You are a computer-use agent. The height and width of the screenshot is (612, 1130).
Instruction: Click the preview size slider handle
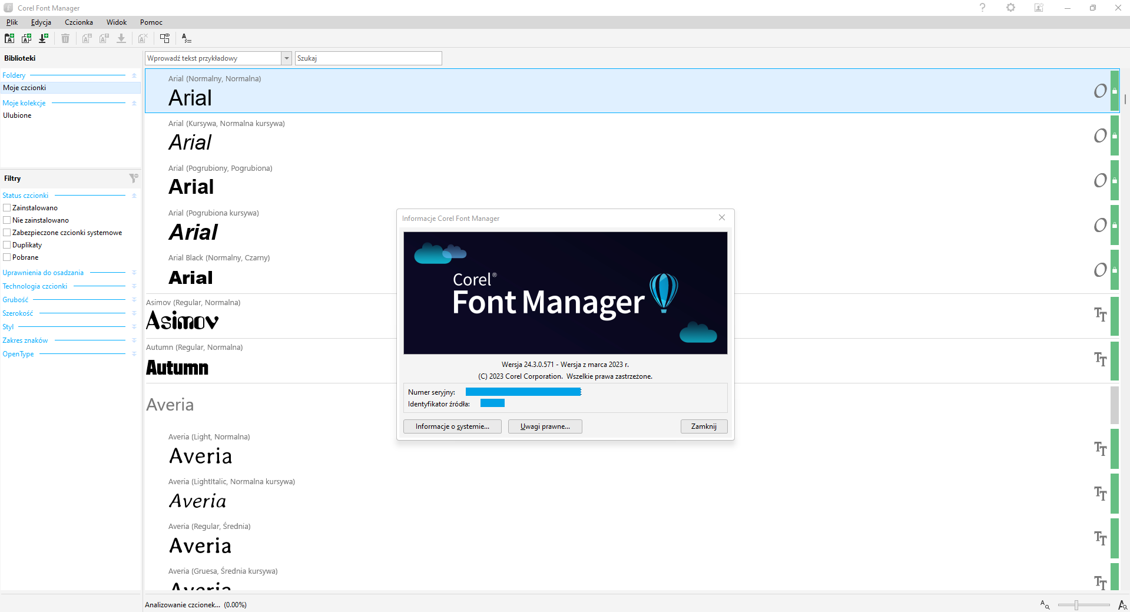1076,605
